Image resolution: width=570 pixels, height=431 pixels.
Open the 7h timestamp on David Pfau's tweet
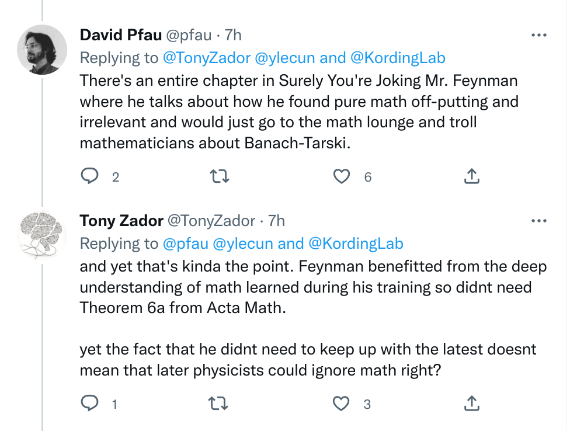pyautogui.click(x=234, y=35)
